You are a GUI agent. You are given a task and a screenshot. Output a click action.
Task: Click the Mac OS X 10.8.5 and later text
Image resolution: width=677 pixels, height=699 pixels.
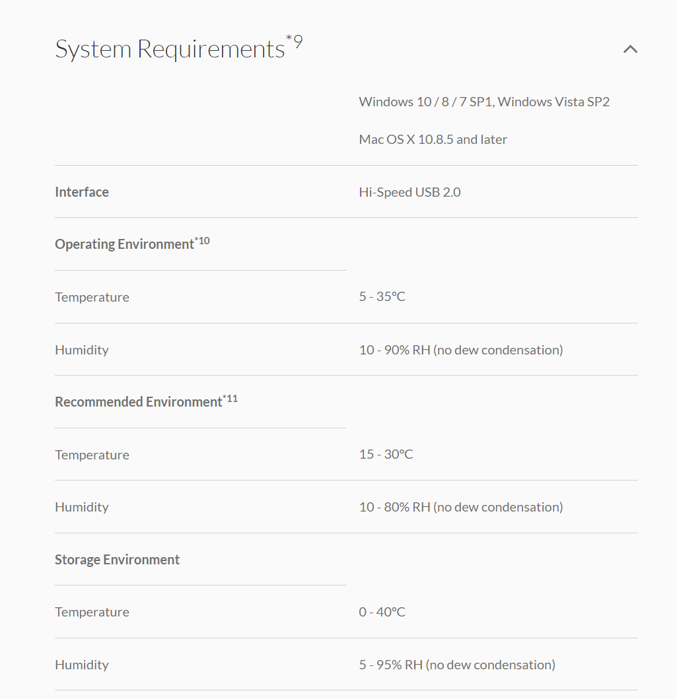tap(433, 139)
